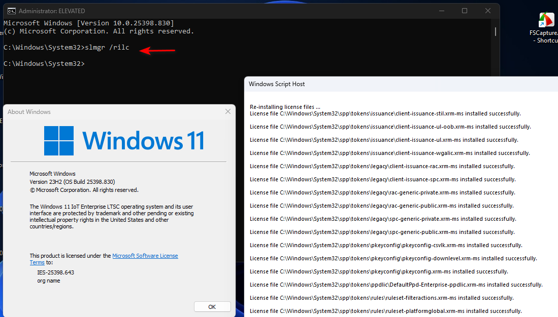This screenshot has width=558, height=317.
Task: Maximize the Administrator: ELEVATED command window
Action: coord(465,11)
